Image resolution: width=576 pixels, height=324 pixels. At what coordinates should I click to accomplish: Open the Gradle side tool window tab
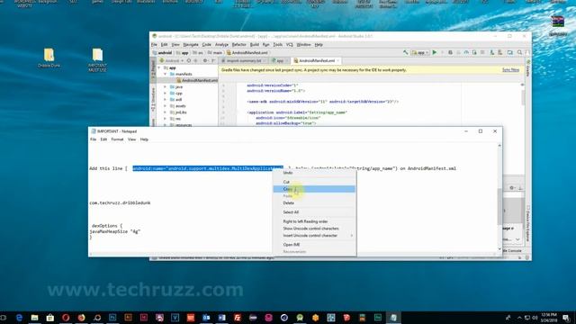(528, 68)
